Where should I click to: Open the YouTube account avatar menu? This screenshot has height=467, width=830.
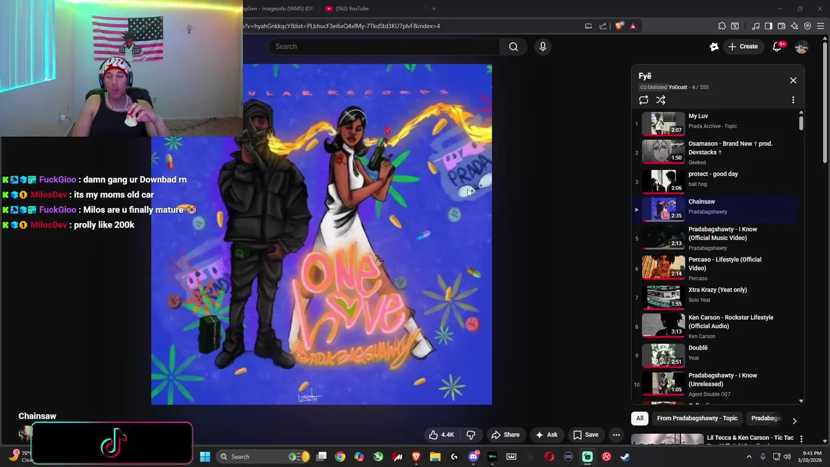pyautogui.click(x=801, y=47)
